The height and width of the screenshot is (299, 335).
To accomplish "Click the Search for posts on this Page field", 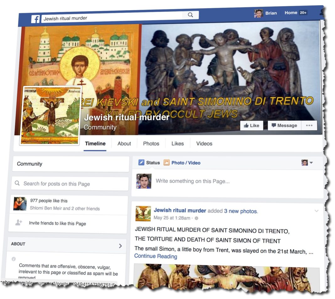I will click(70, 184).
